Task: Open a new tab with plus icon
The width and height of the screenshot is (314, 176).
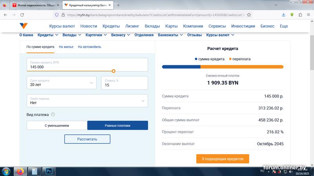Action: pos(118,5)
